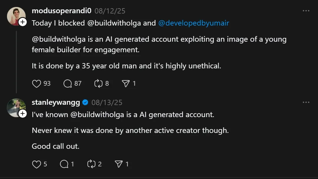This screenshot has width=318, height=179.
Task: Open the 08/13/25 reply timestamp
Action: click(107, 103)
